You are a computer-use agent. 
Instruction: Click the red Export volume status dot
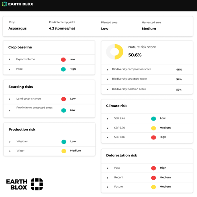pos(63,59)
